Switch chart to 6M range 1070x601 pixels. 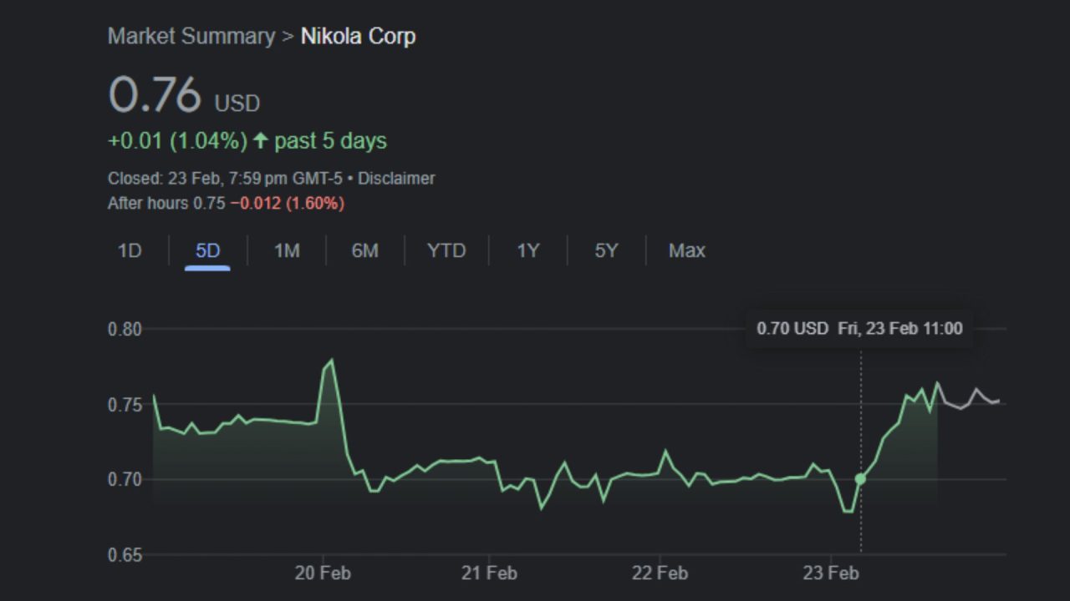tap(364, 250)
